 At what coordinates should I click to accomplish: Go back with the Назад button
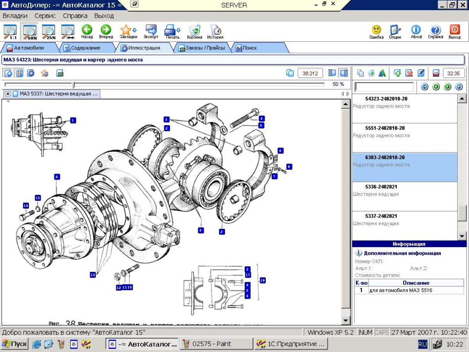pos(87,32)
